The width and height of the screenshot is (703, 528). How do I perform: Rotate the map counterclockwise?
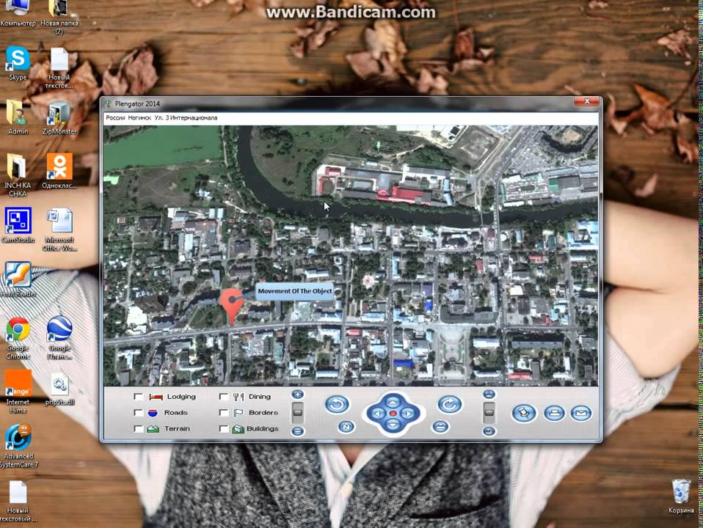coord(337,404)
